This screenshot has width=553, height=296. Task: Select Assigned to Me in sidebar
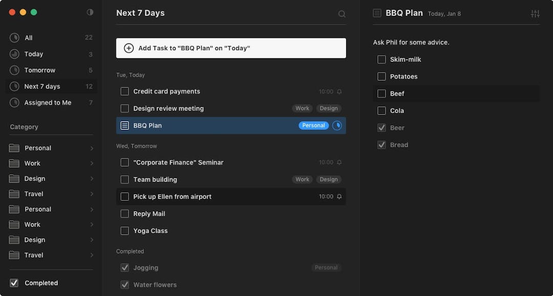pyautogui.click(x=48, y=103)
